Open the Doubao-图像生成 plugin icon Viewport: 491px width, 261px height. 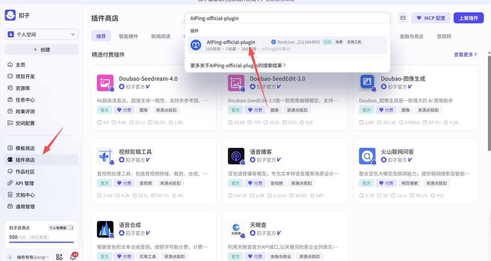[x=367, y=83]
